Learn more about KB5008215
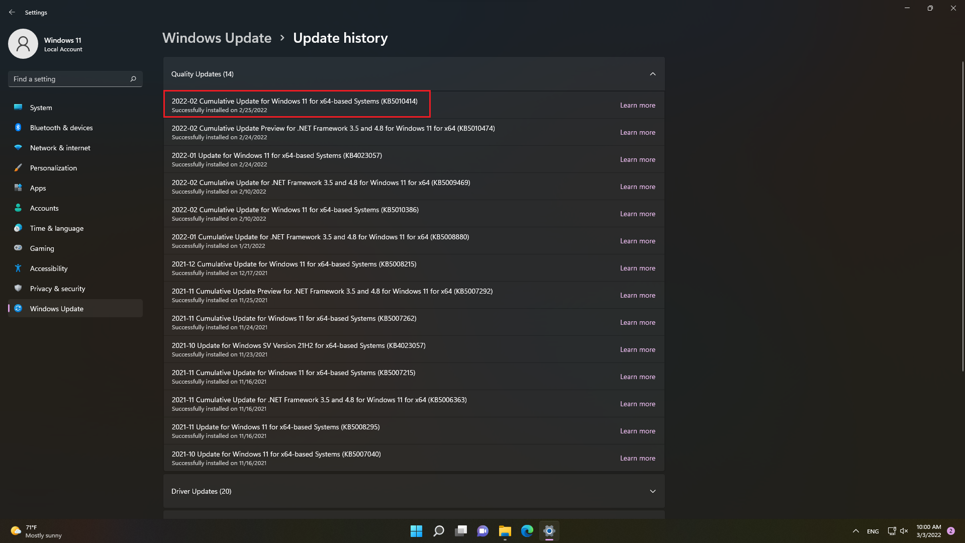 click(637, 268)
